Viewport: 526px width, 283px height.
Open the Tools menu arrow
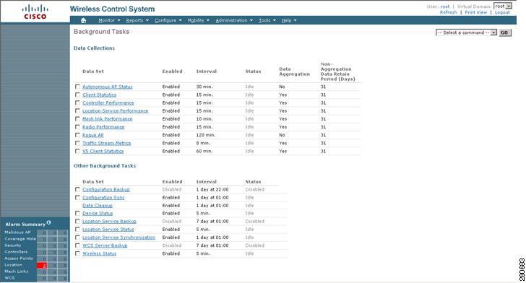(x=275, y=20)
